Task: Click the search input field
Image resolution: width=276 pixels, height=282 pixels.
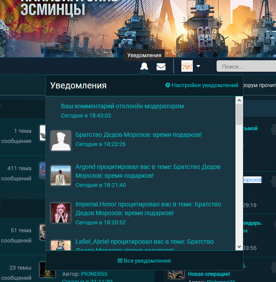Action: pos(246,66)
